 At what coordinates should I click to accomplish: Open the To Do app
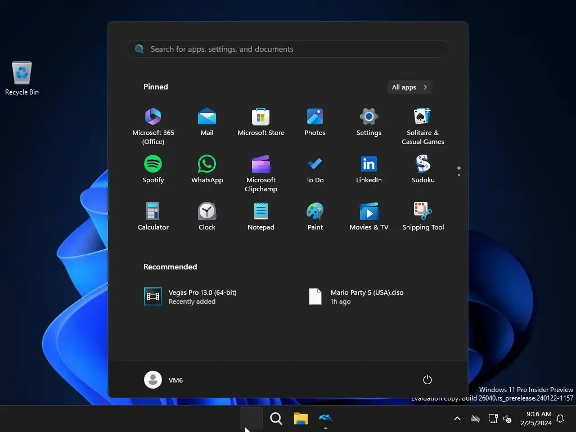tap(315, 169)
